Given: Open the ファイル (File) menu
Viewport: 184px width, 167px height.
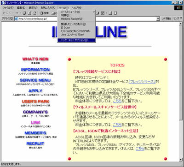Looking at the screenshot, I should pyautogui.click(x=8, y=8).
